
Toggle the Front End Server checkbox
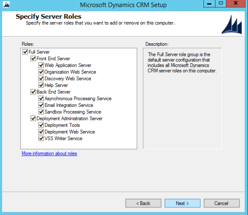33,59
